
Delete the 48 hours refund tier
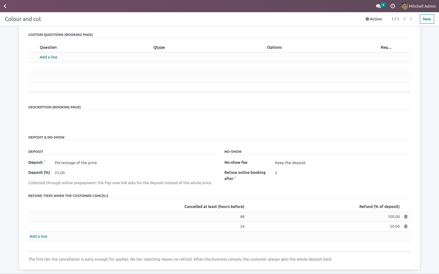click(406, 217)
